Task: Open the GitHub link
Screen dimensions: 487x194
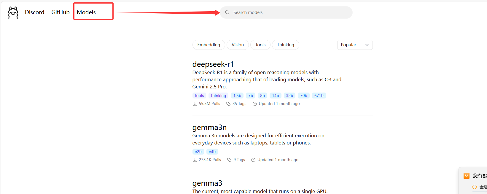Action: [x=61, y=12]
